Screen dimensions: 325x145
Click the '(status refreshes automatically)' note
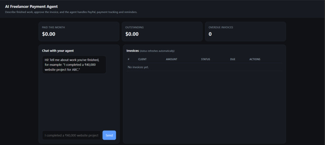tap(157, 51)
